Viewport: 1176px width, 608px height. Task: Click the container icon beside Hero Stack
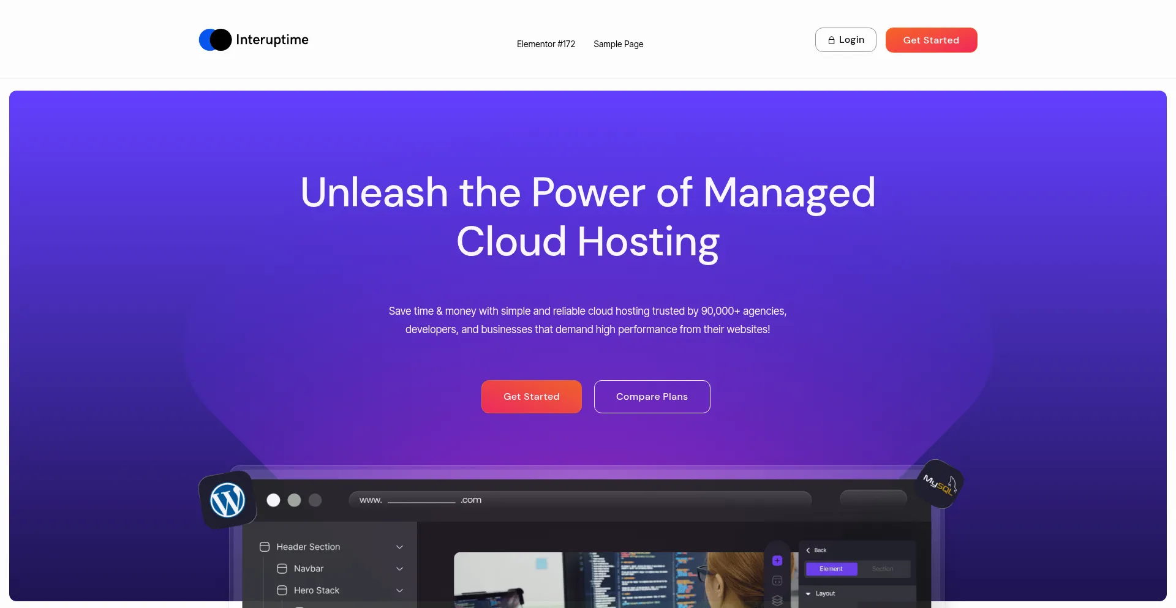click(282, 590)
